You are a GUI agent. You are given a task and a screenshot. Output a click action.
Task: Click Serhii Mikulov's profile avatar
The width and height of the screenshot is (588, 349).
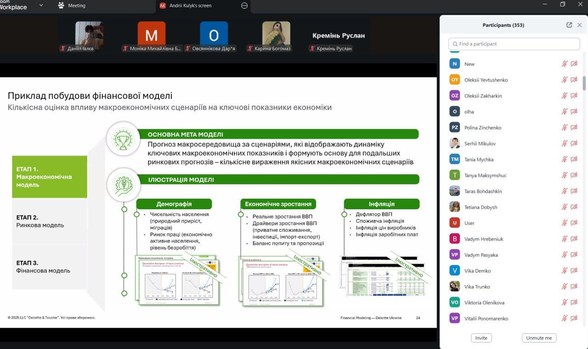pos(454,143)
